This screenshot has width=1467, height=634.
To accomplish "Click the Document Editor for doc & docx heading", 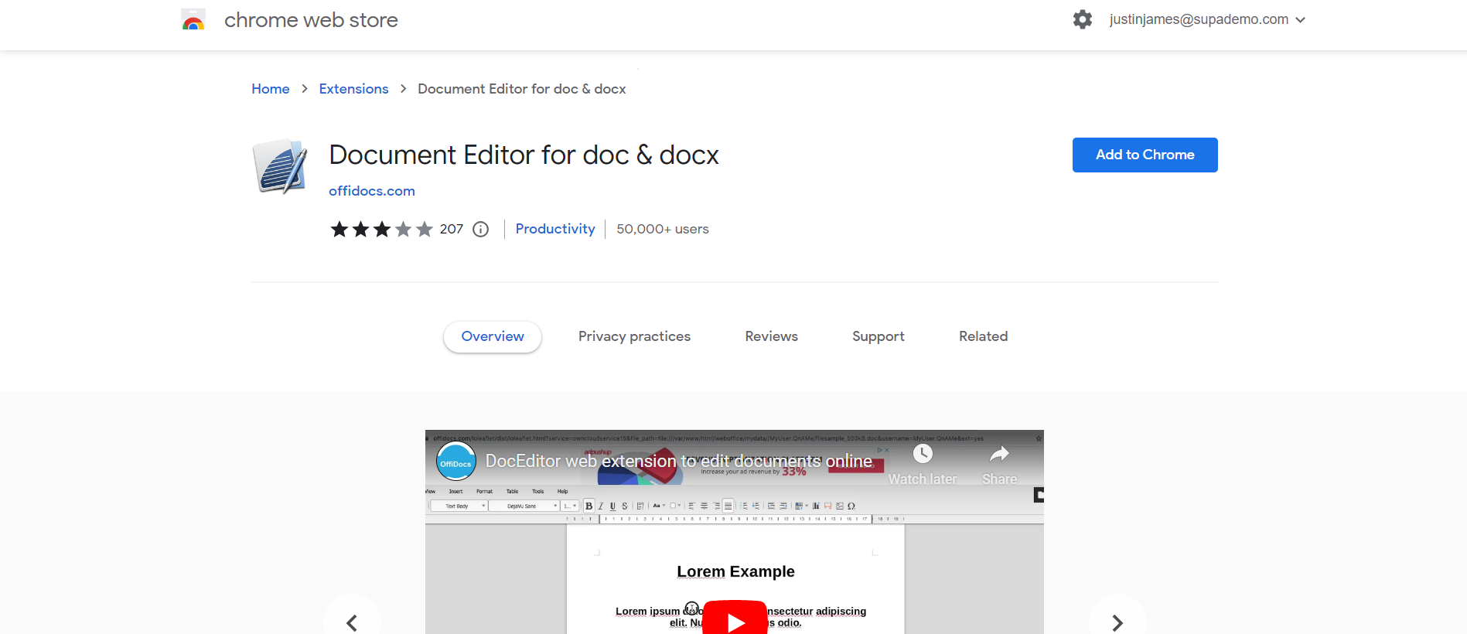I will (x=524, y=155).
